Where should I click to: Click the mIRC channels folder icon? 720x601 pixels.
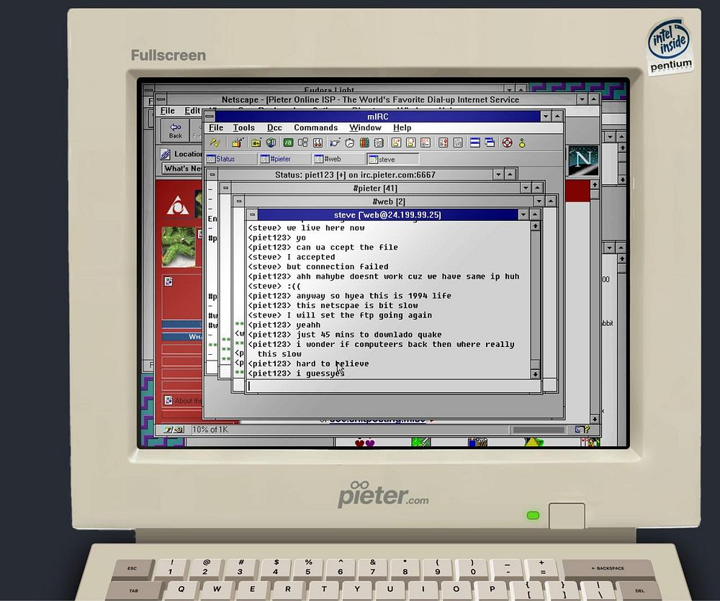256,143
